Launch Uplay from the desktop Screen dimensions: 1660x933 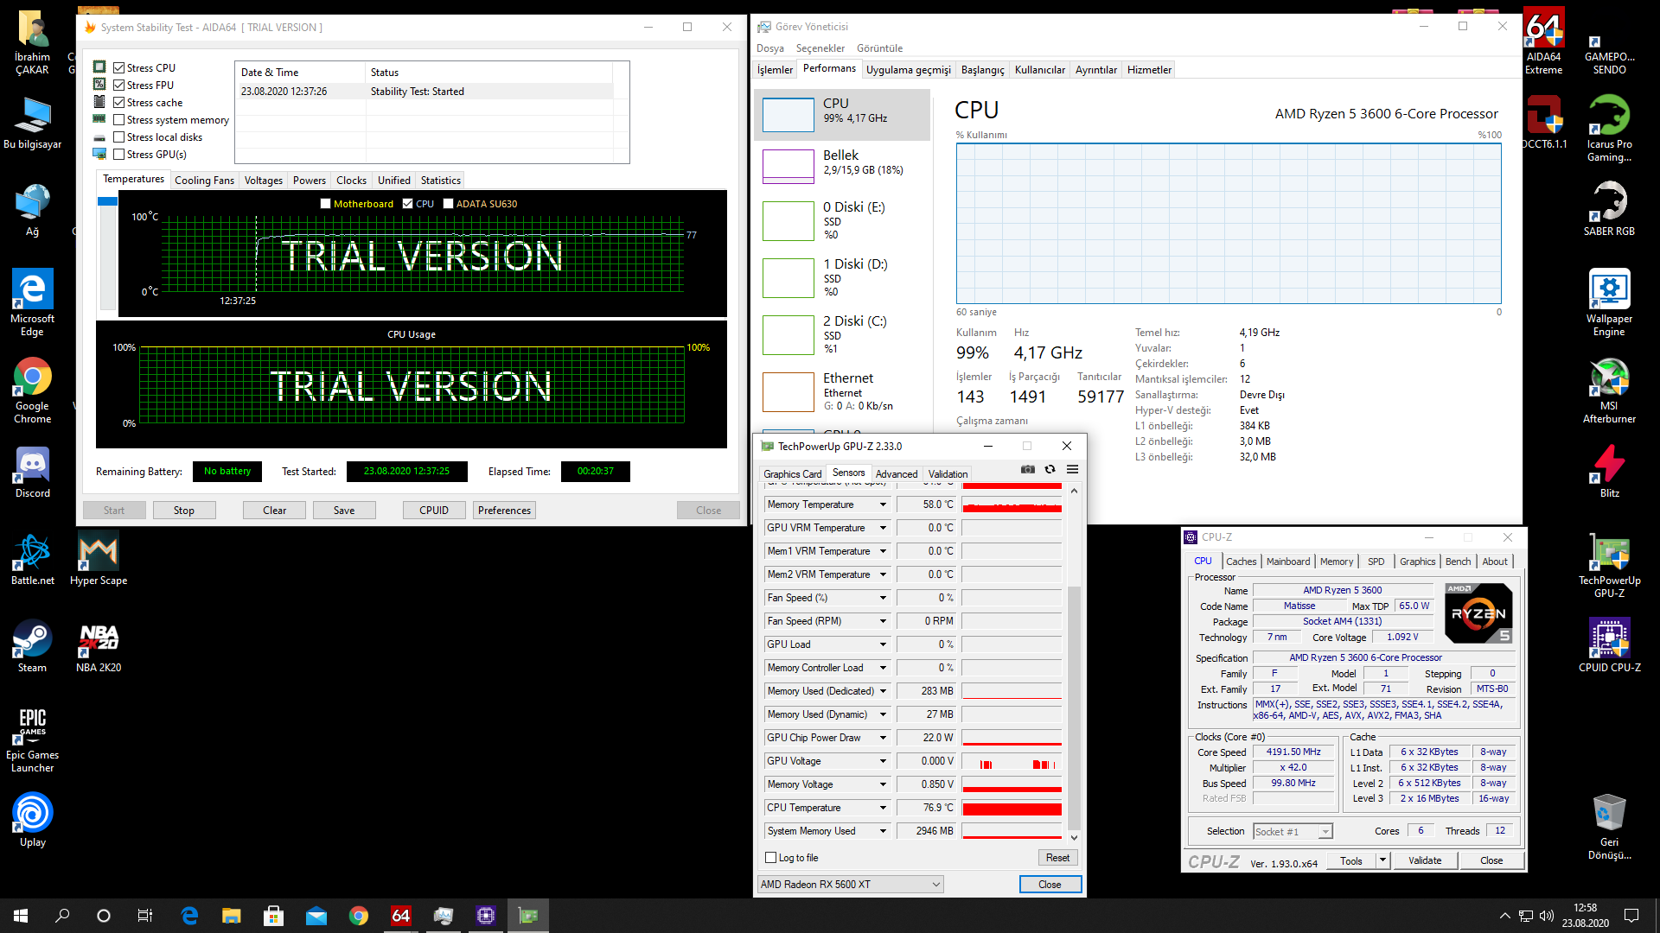click(x=33, y=821)
